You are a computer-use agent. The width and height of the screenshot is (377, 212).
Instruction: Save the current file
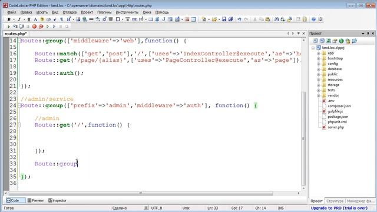tap(224, 19)
